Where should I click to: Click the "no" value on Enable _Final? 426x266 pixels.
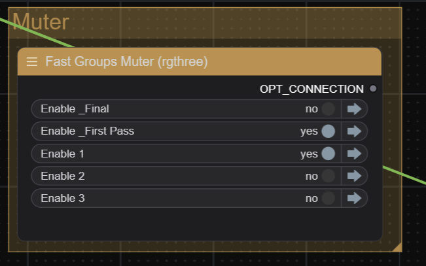[x=311, y=109]
